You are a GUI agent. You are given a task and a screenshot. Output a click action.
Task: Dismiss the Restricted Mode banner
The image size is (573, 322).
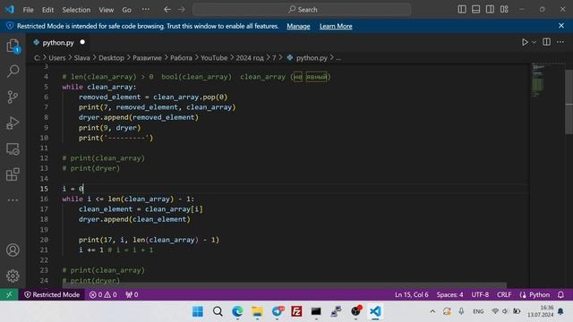coord(561,26)
